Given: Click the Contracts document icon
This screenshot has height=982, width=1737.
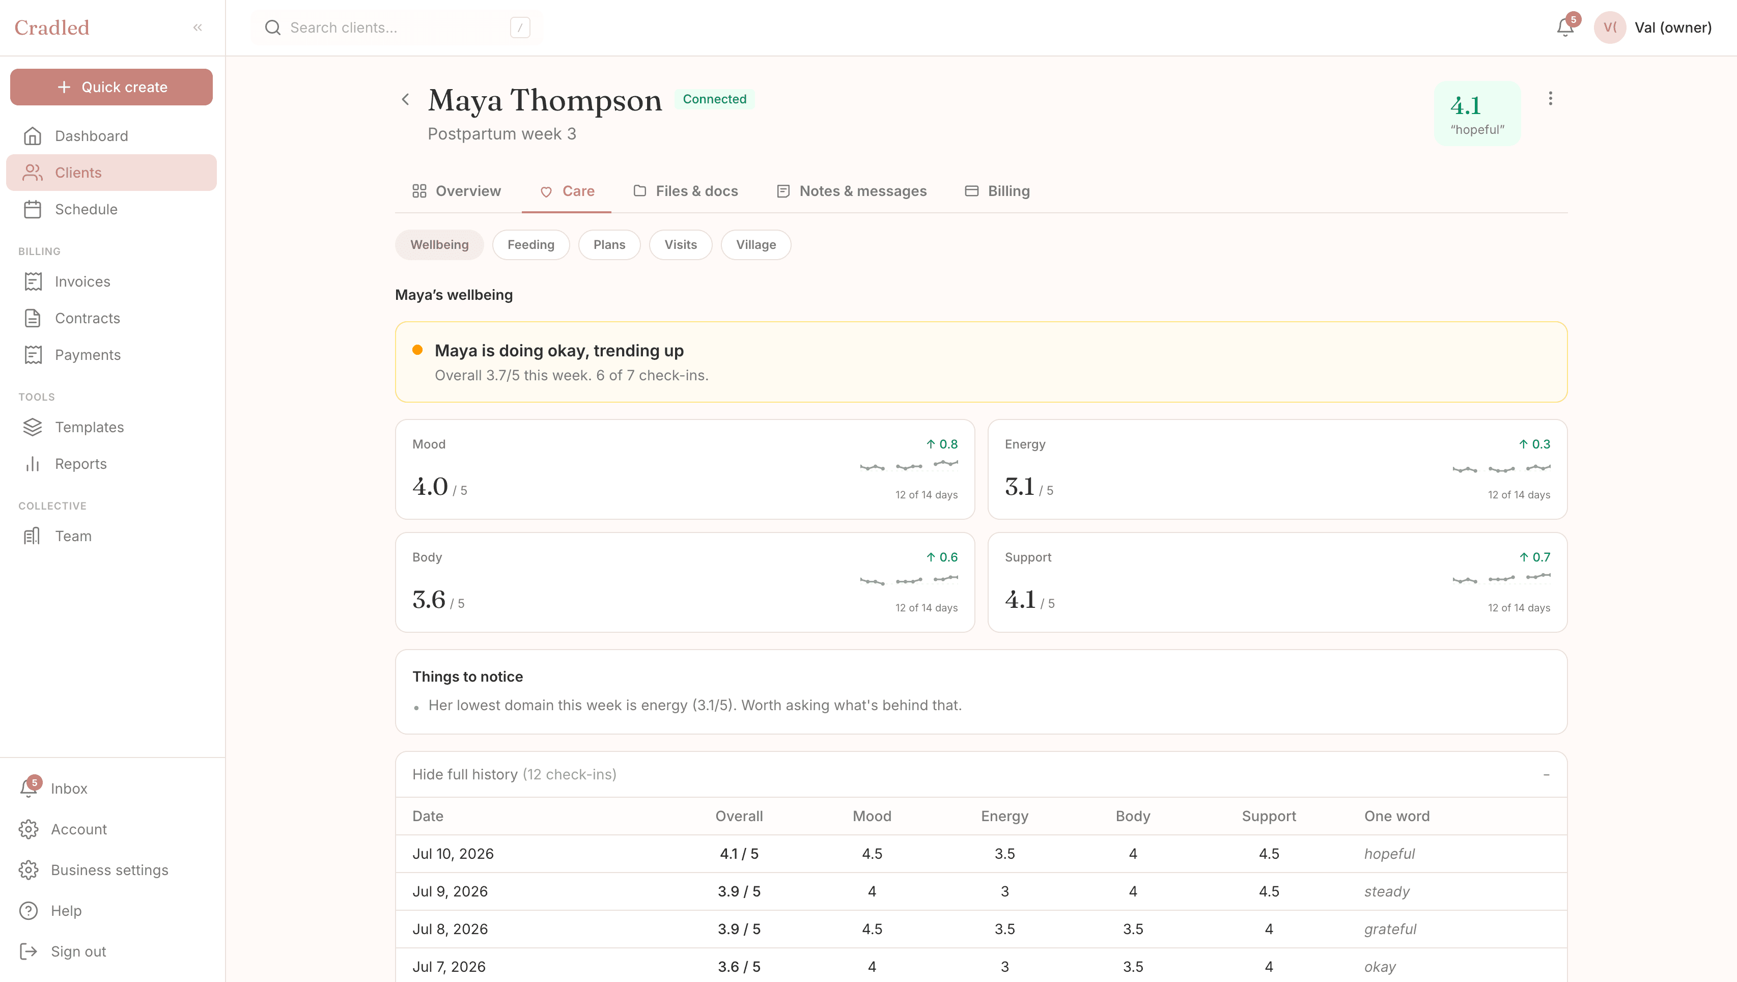Looking at the screenshot, I should 33,318.
